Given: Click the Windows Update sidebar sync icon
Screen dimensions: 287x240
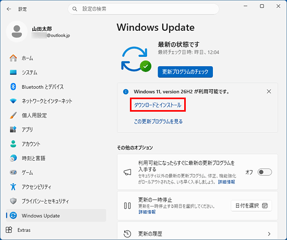Looking at the screenshot, I should pyautogui.click(x=13, y=215).
